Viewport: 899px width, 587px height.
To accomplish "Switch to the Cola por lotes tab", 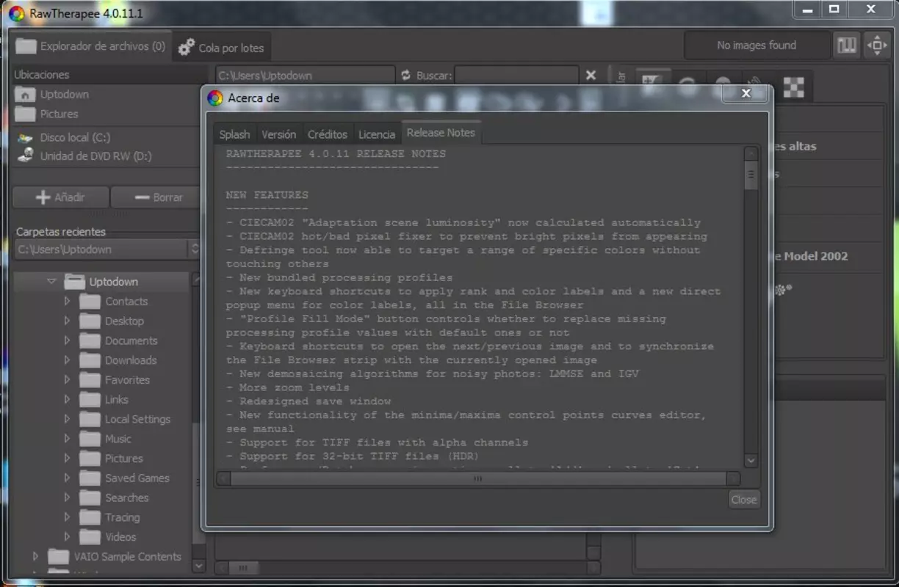I will 222,47.
